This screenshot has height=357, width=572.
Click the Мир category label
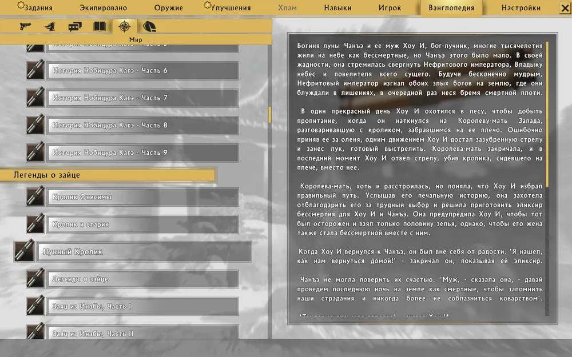[x=136, y=40]
